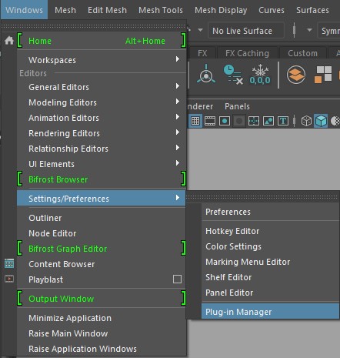
Task: Enable smooth shade blue cube icon
Action: pyautogui.click(x=321, y=121)
